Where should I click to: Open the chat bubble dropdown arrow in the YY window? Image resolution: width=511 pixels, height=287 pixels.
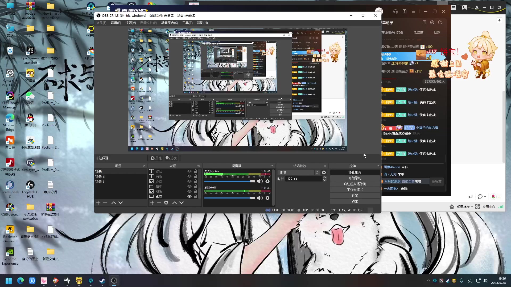pos(485,197)
